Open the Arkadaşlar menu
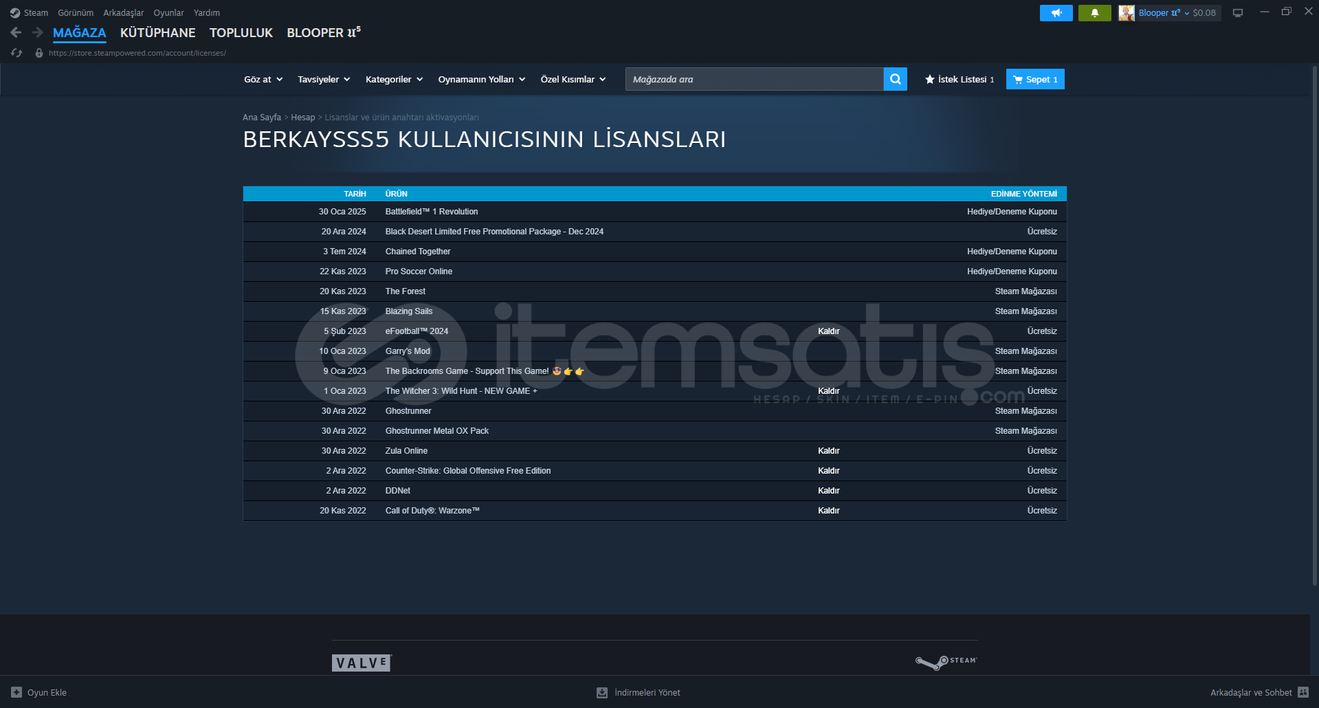This screenshot has height=708, width=1319. click(x=124, y=13)
